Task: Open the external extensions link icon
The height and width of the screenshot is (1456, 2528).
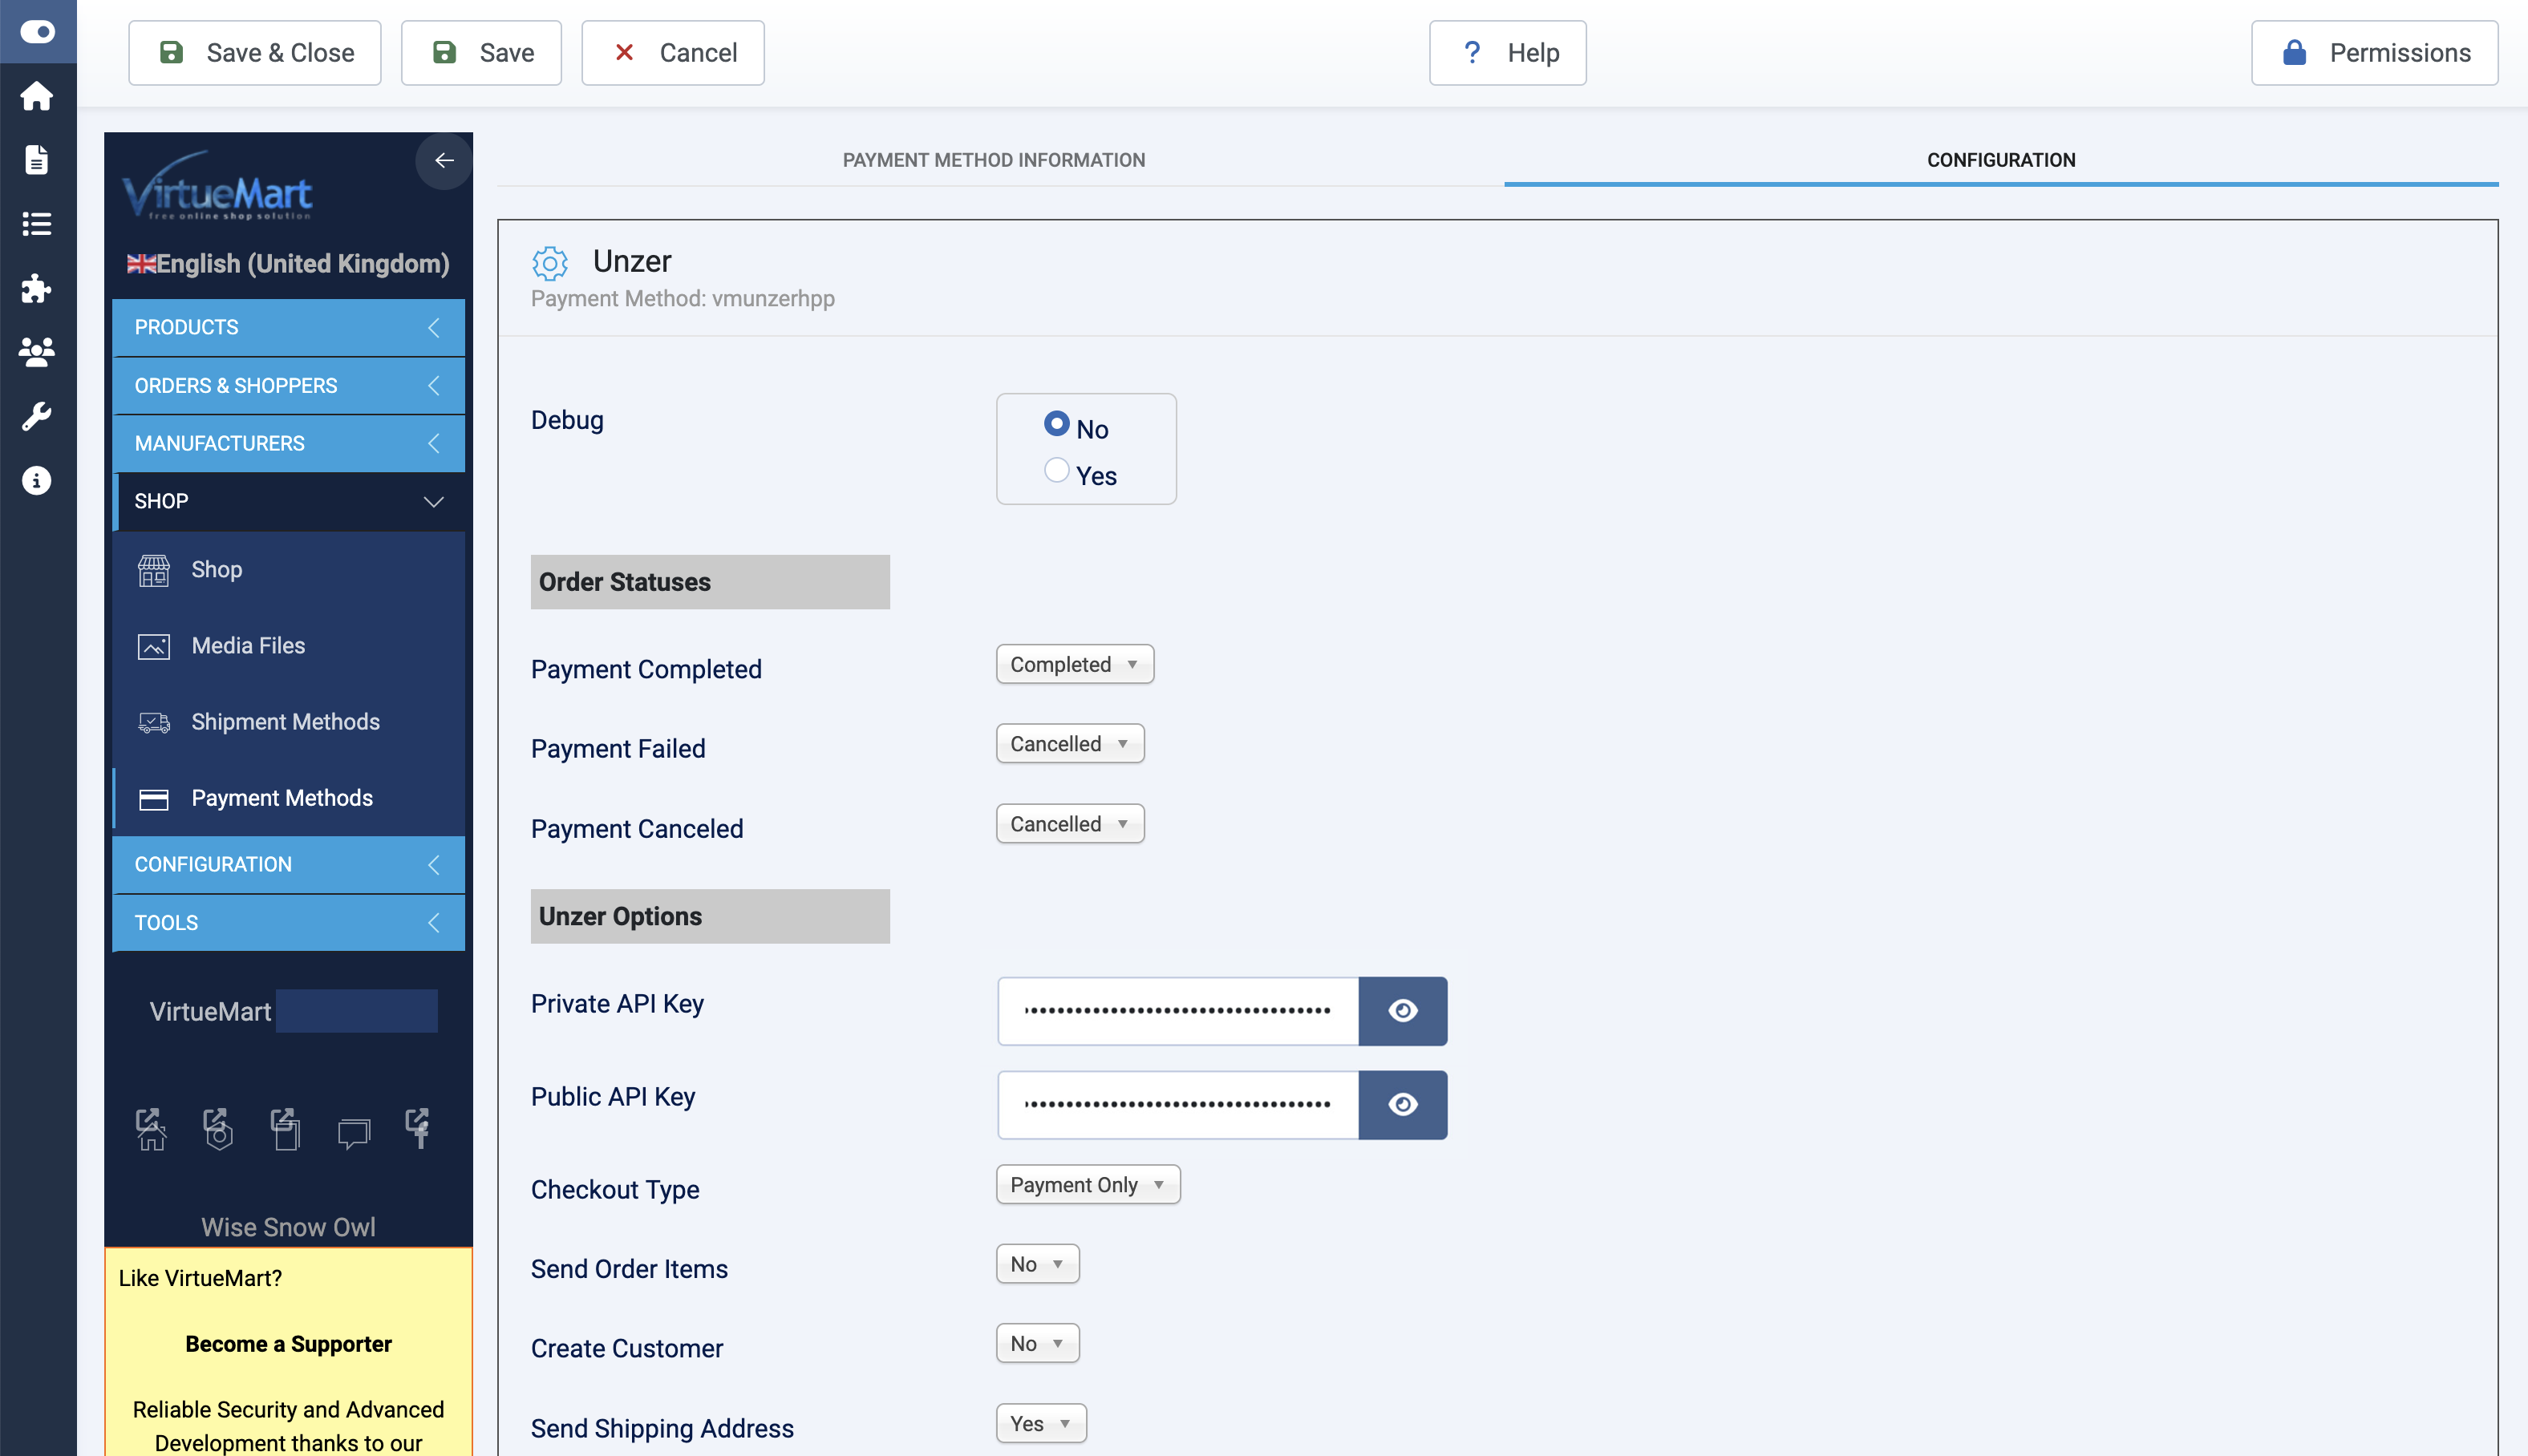Action: 218,1129
